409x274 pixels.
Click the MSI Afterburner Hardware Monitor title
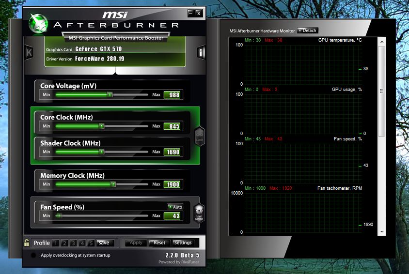coord(262,30)
